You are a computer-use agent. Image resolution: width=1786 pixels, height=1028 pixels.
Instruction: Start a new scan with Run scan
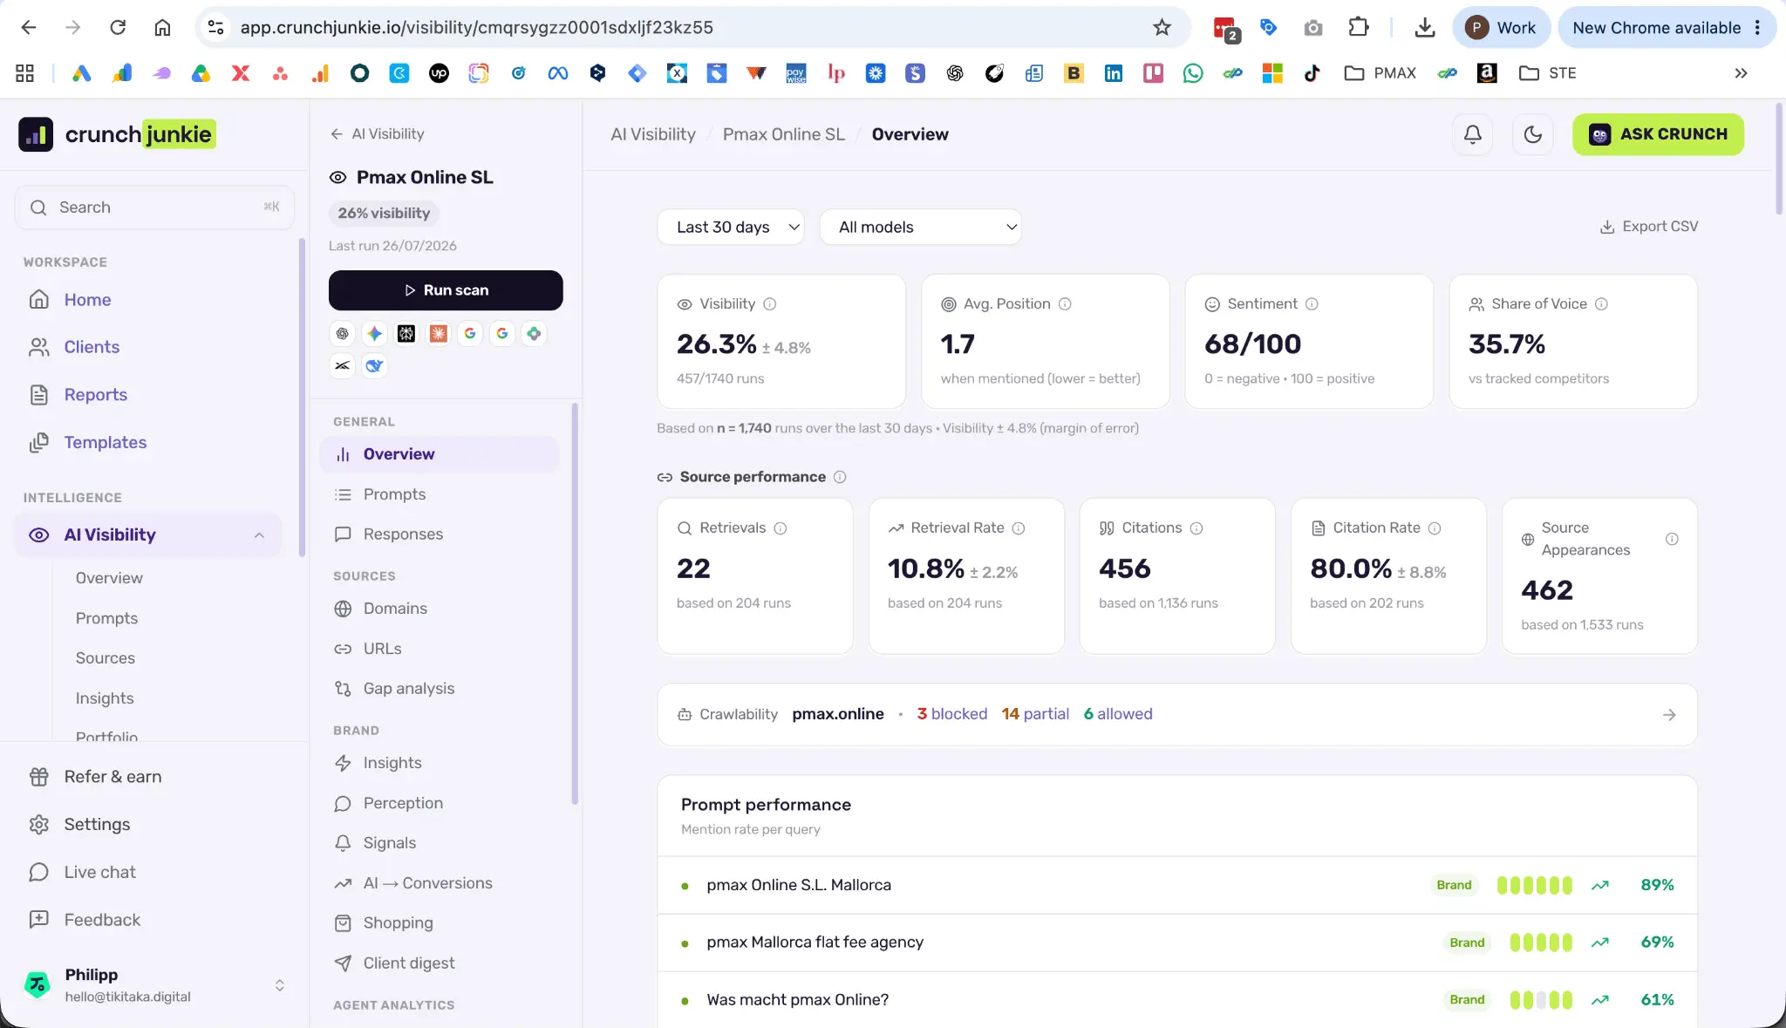(446, 290)
